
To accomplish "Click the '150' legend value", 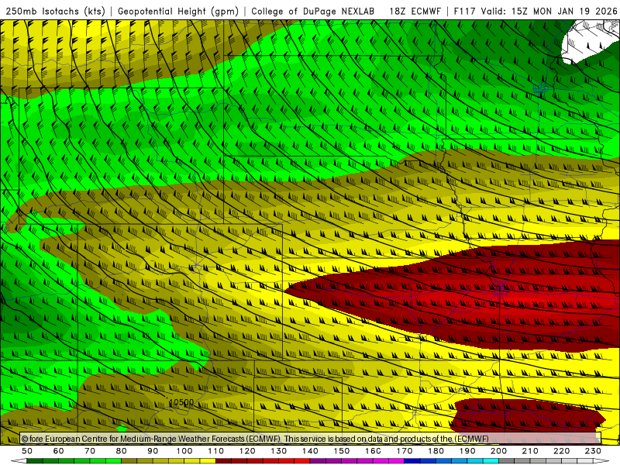I will pyautogui.click(x=341, y=451).
